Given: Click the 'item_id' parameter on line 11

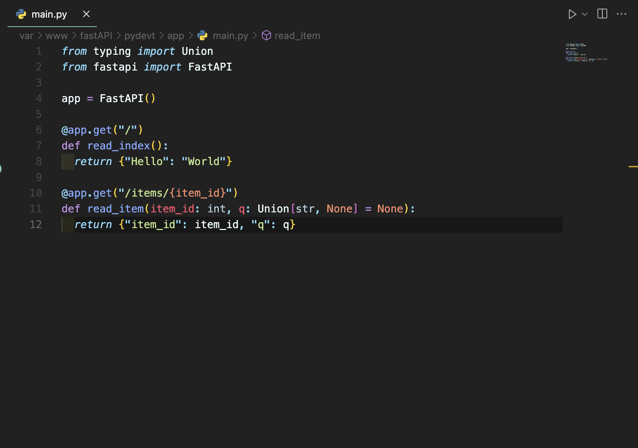Looking at the screenshot, I should pyautogui.click(x=172, y=209).
